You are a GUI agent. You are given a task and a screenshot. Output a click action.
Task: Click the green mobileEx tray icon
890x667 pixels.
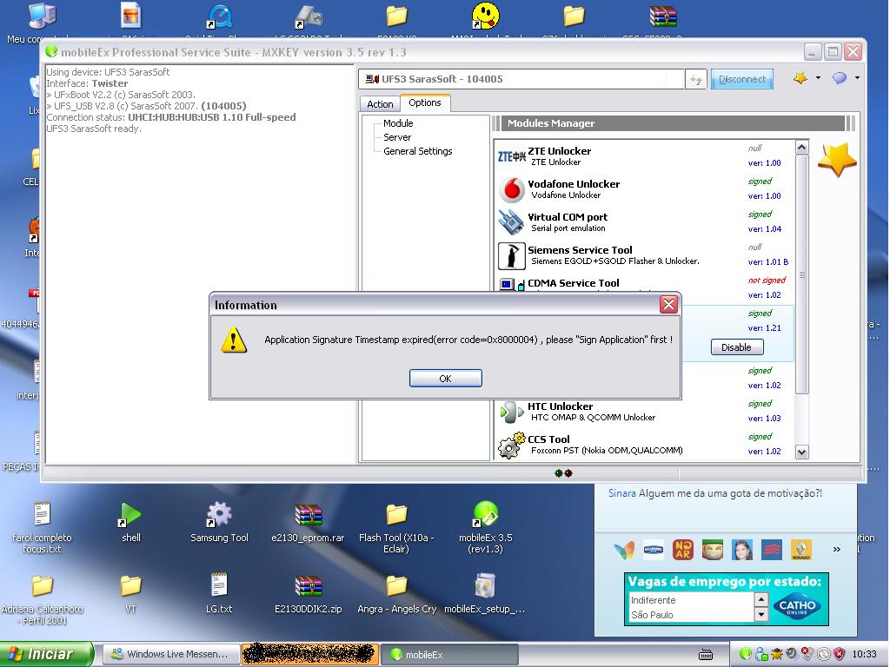pyautogui.click(x=746, y=655)
